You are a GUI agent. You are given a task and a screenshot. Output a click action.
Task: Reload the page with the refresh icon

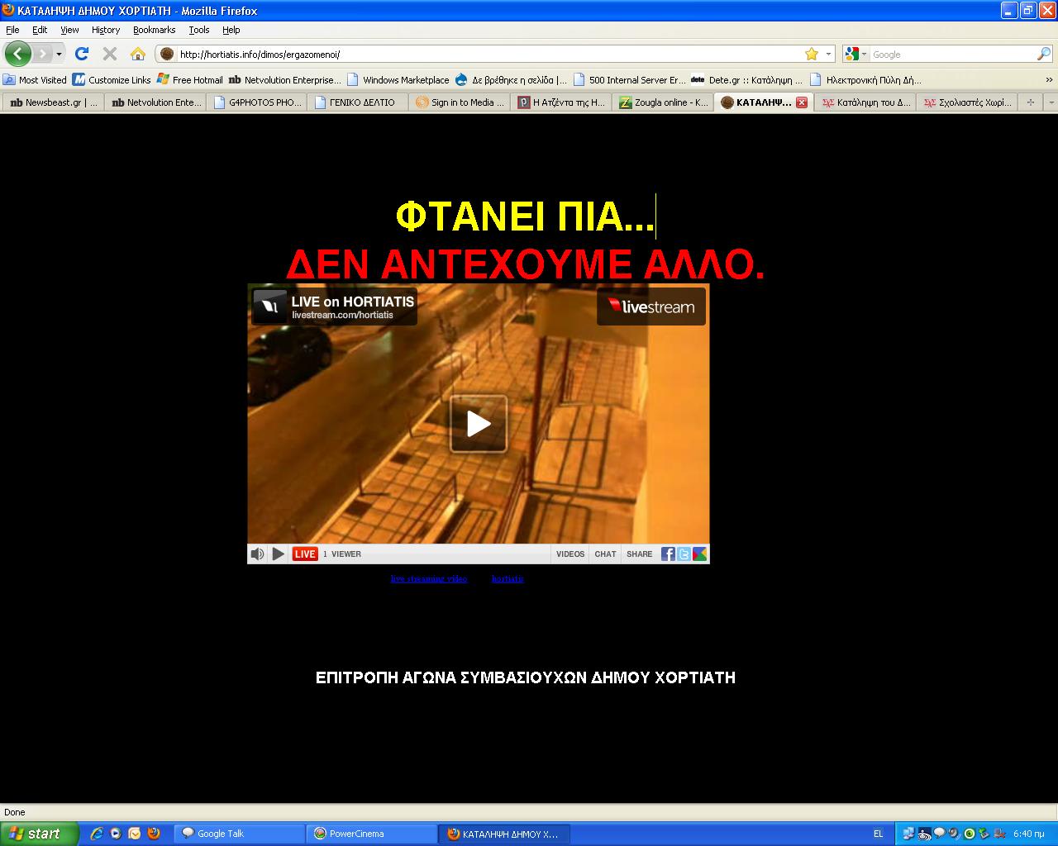tap(81, 55)
